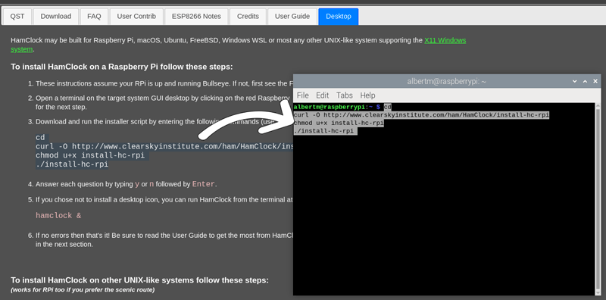The width and height of the screenshot is (606, 300).
Task: Open the terminal Tabs menu
Action: tap(345, 95)
